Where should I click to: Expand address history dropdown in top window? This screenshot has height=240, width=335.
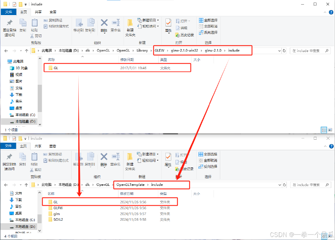(279, 51)
